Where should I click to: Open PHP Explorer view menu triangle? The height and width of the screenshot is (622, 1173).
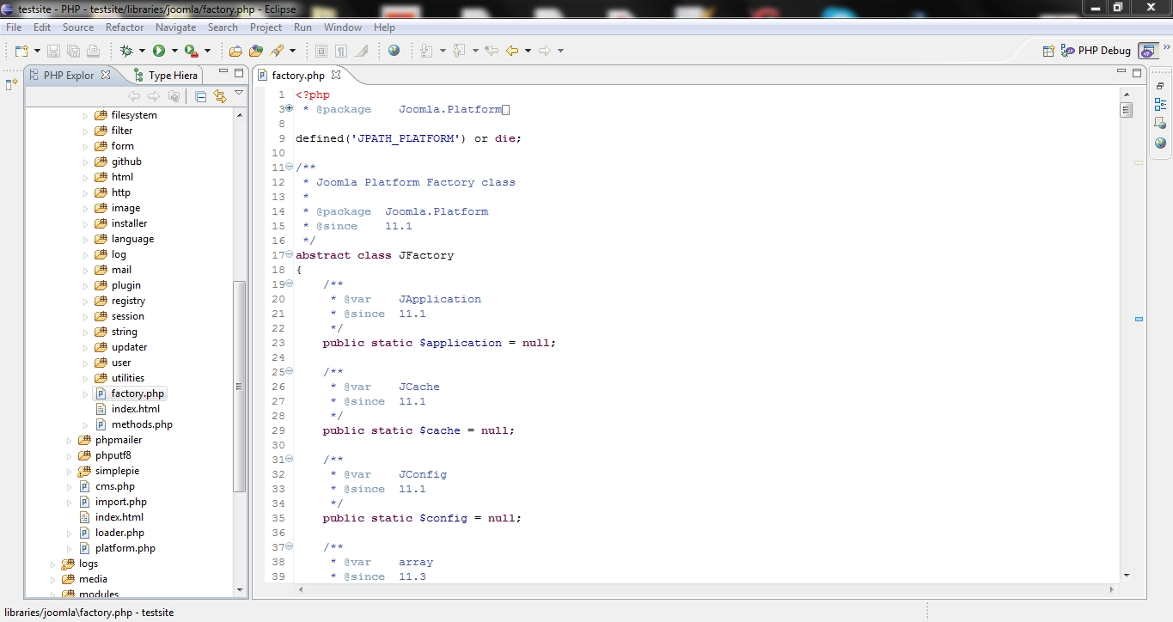click(239, 95)
